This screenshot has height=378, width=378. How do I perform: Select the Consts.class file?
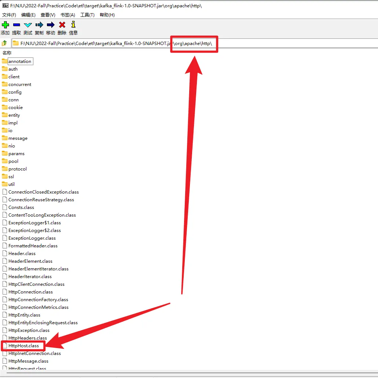coord(21,207)
